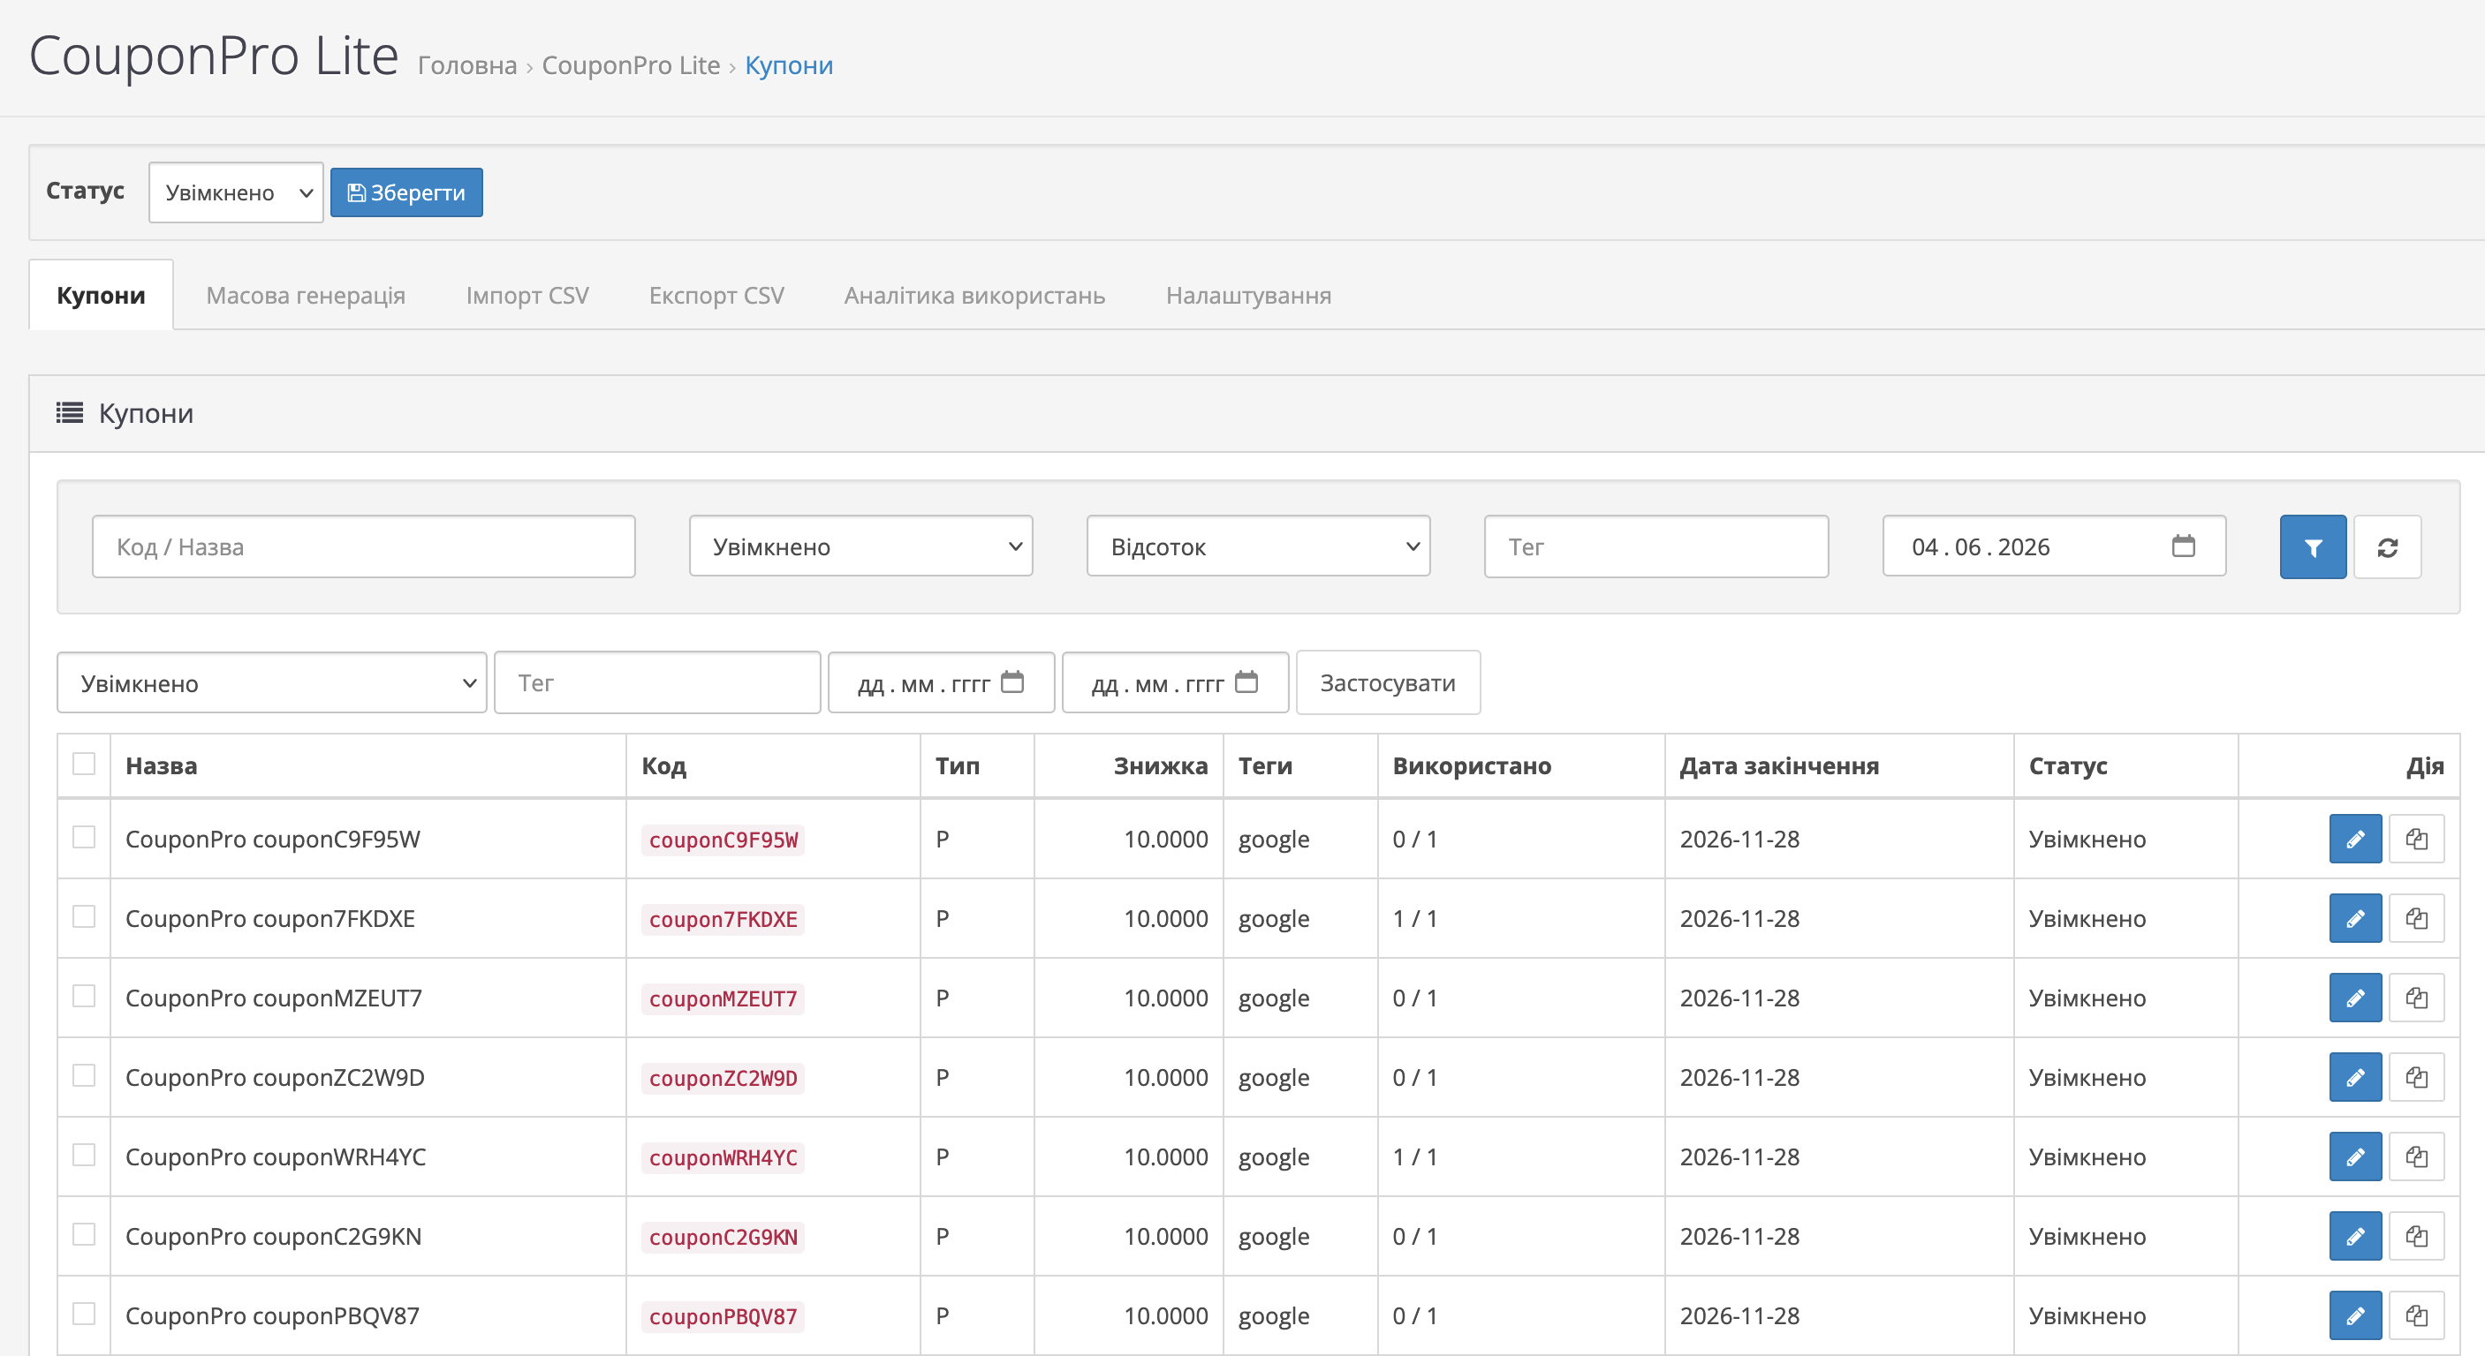Mark the CouponPro couponZC2W9D checkbox
2485x1356 pixels.
pyautogui.click(x=84, y=1075)
